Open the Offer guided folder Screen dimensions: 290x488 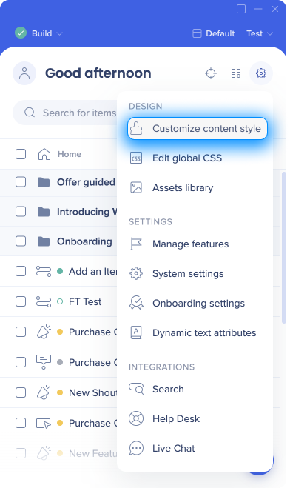(x=86, y=182)
